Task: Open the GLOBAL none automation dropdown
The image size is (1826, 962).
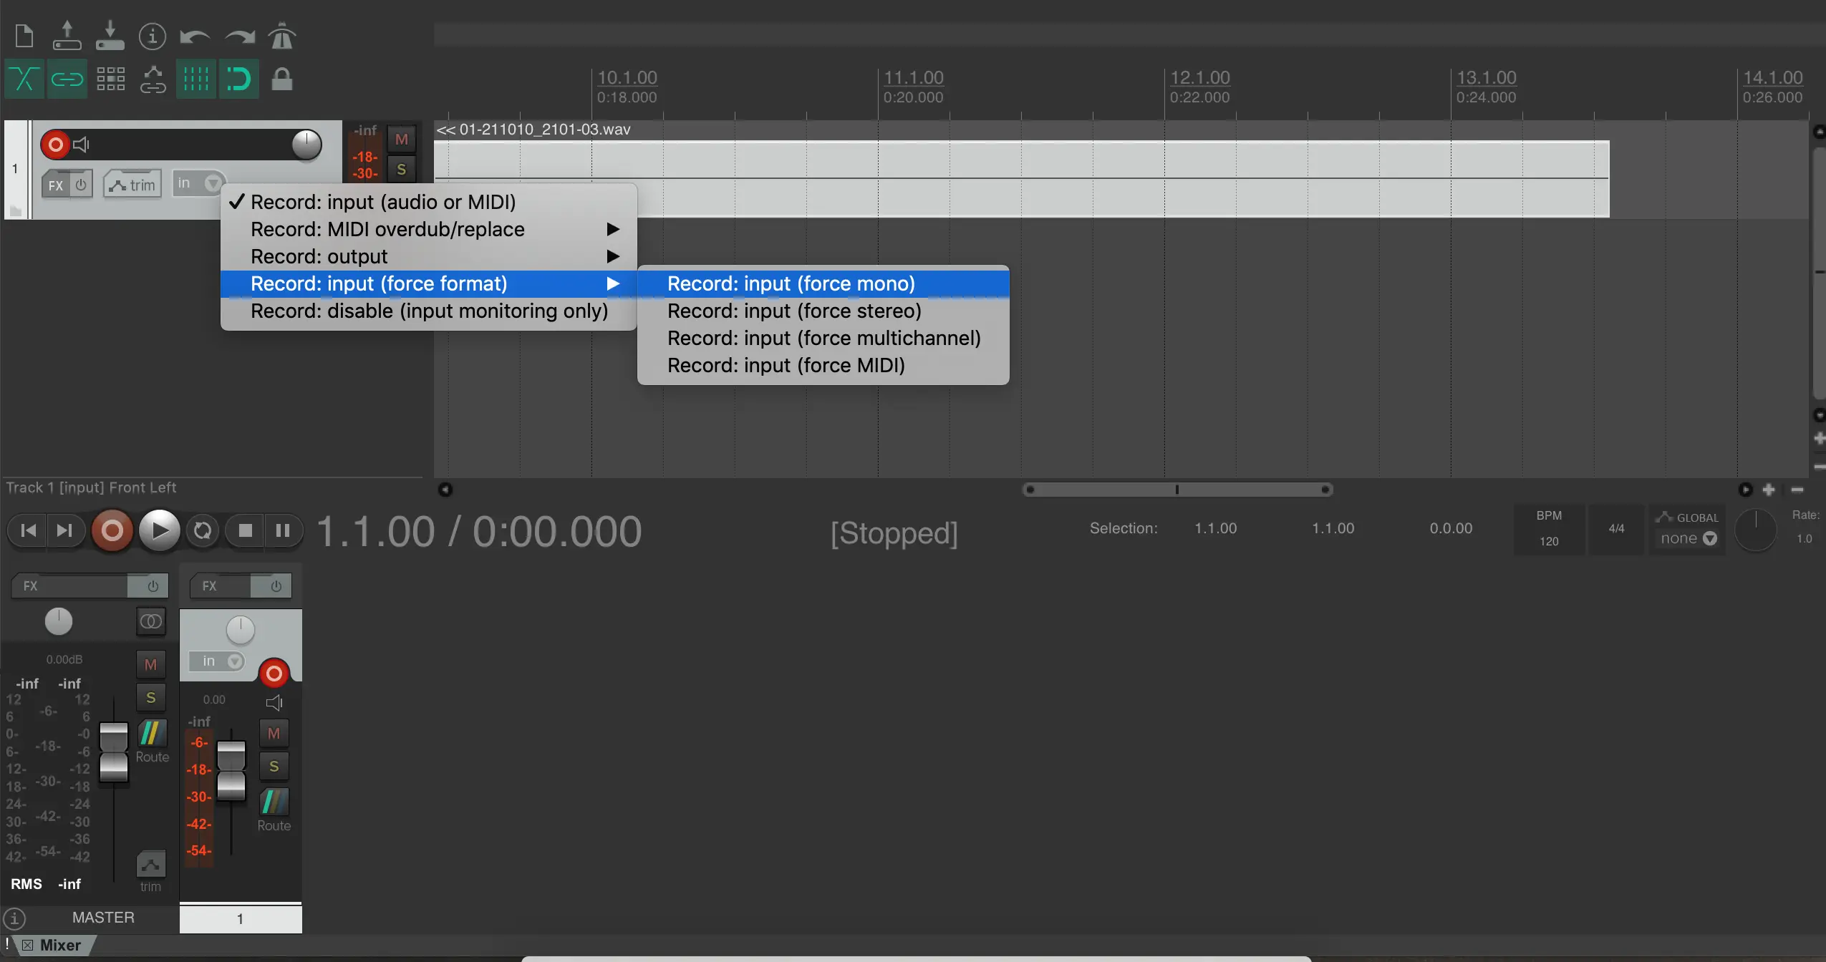Action: pyautogui.click(x=1688, y=538)
